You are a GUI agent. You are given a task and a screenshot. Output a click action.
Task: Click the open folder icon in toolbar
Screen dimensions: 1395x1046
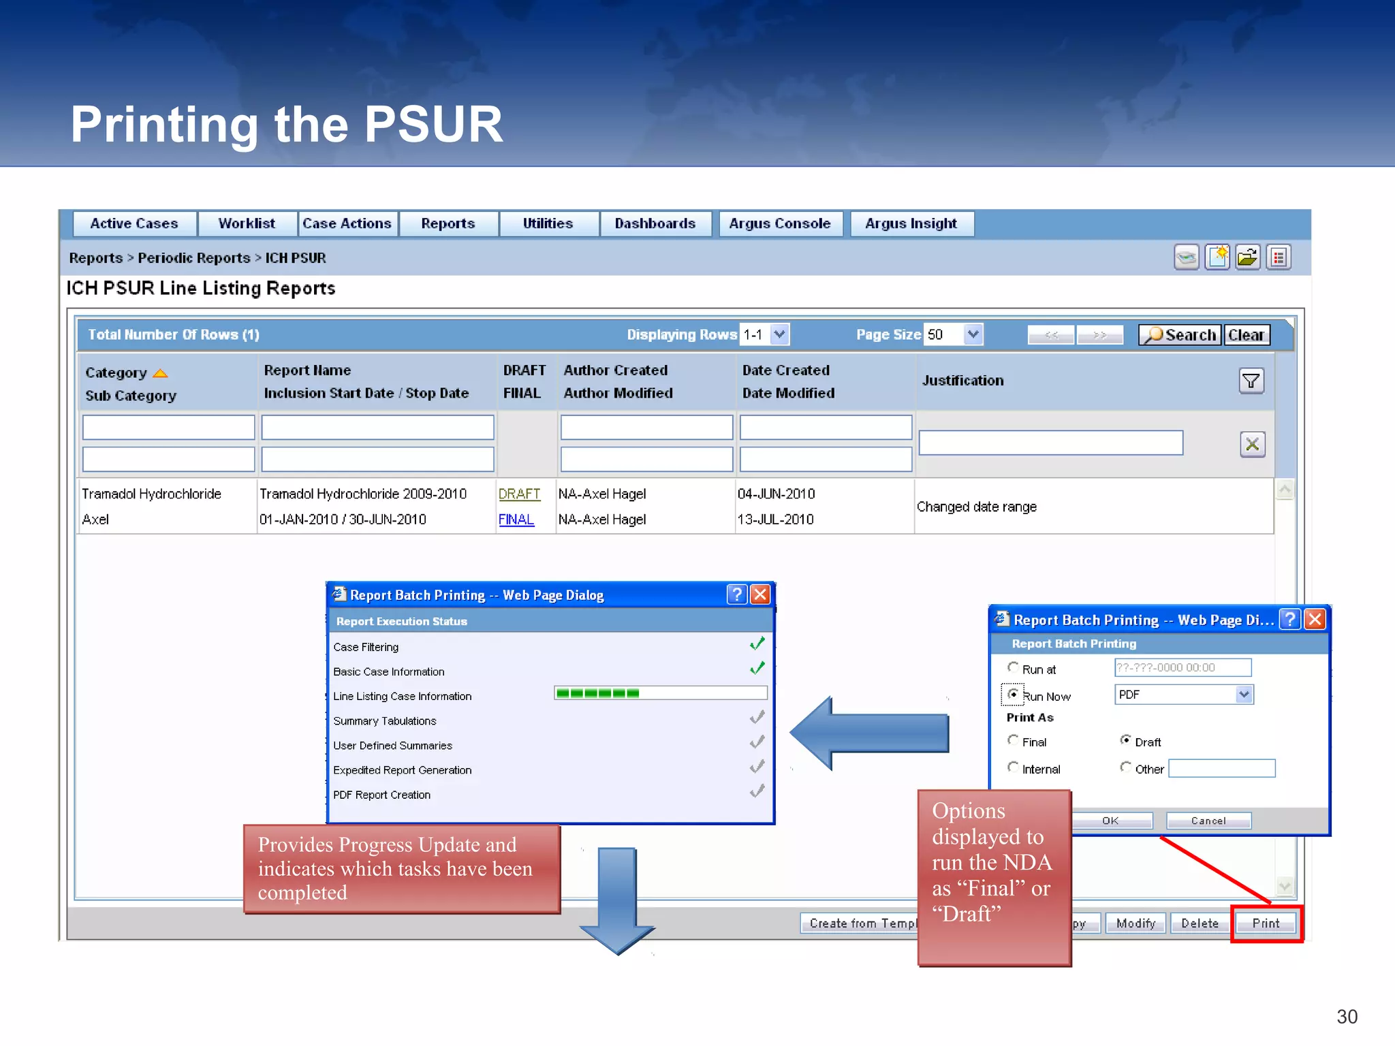click(x=1248, y=257)
